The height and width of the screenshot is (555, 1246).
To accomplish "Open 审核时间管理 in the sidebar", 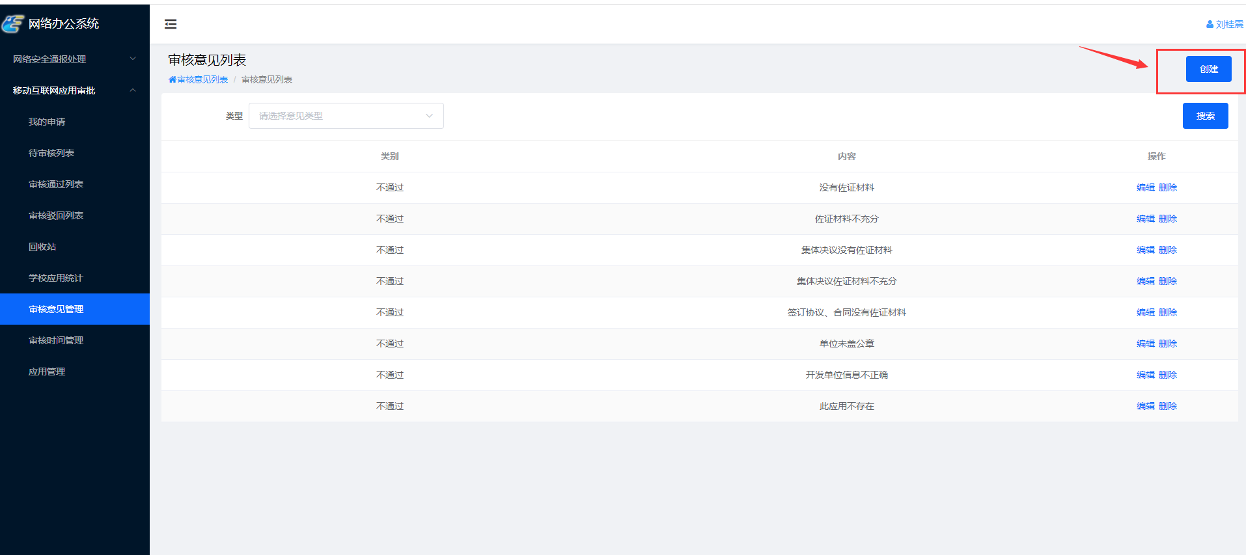I will pyautogui.click(x=56, y=340).
